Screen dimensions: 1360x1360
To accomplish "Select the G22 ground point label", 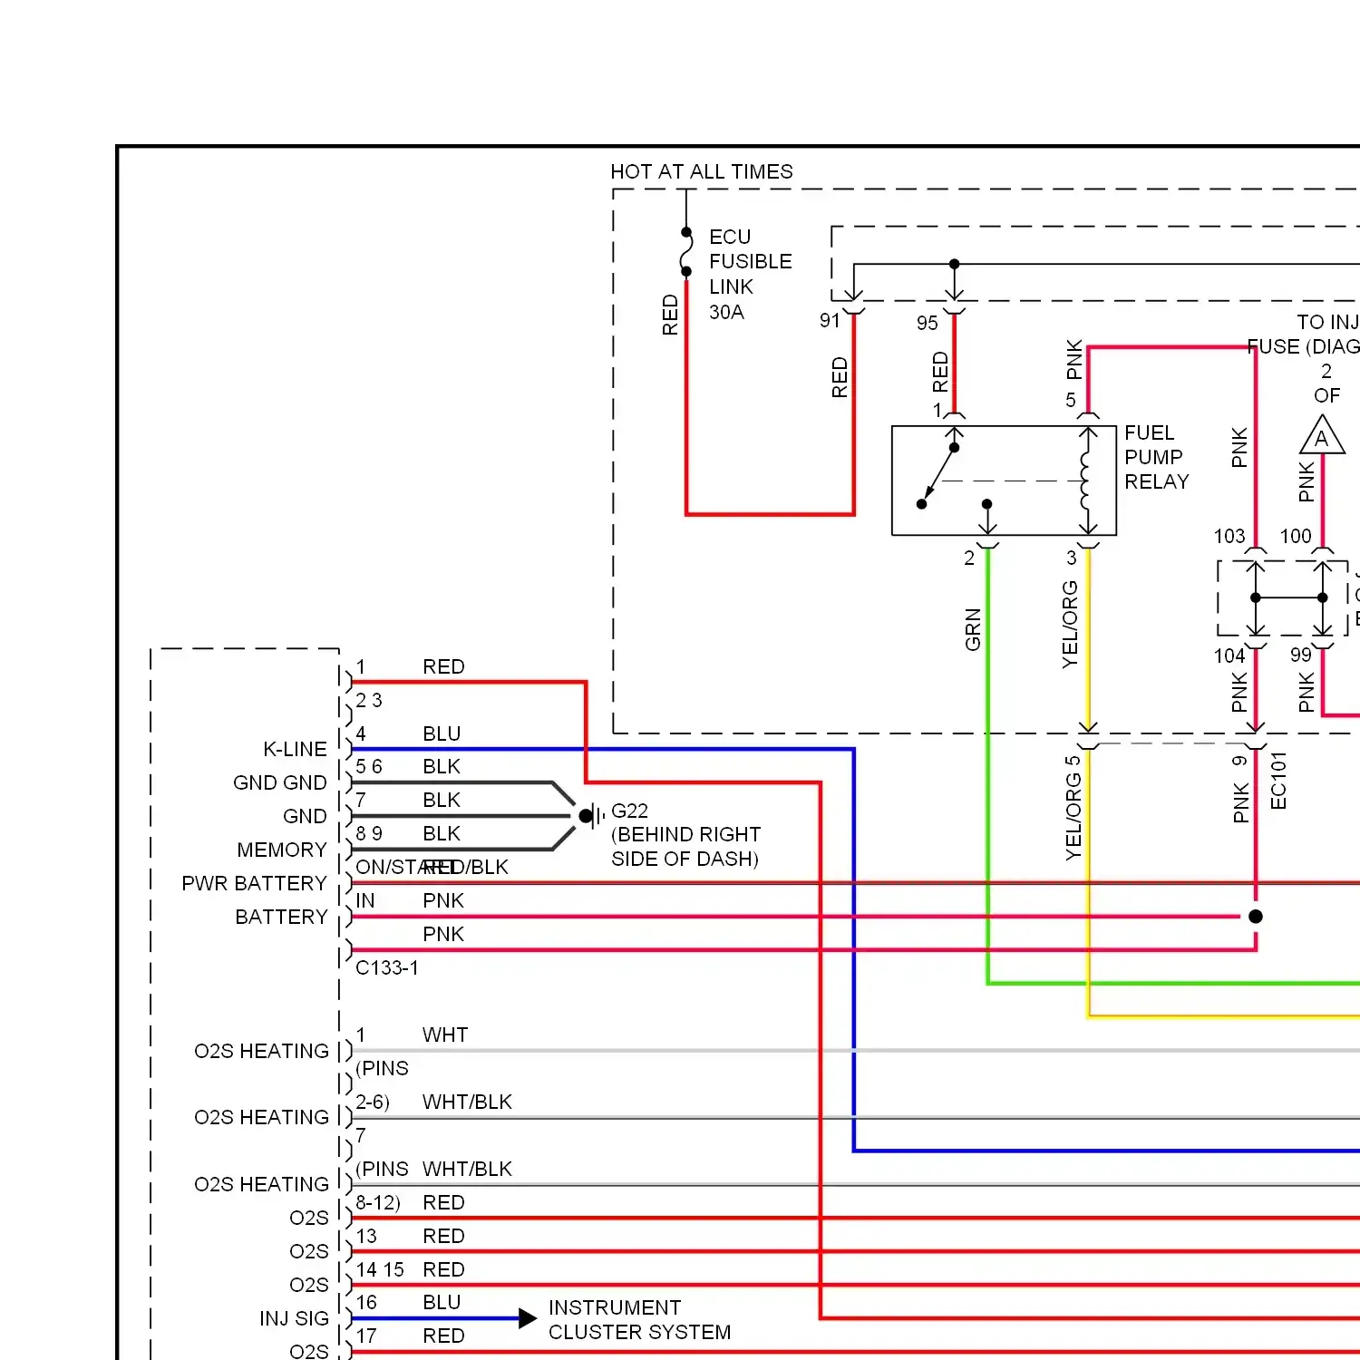I will [630, 811].
